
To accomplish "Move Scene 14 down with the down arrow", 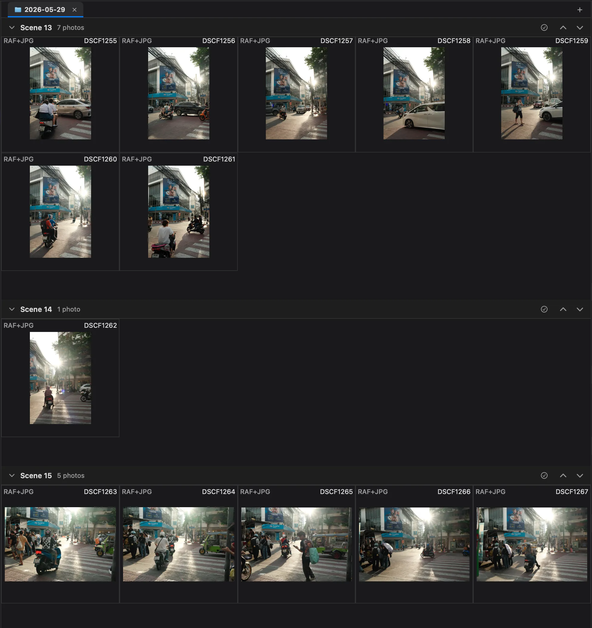I will (x=580, y=309).
